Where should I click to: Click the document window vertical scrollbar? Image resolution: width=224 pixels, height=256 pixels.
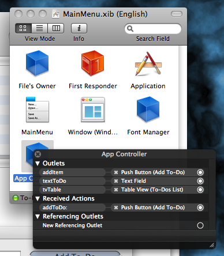click(182, 97)
